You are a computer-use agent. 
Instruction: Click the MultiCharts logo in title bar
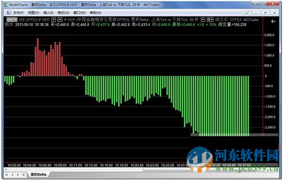[6, 5]
